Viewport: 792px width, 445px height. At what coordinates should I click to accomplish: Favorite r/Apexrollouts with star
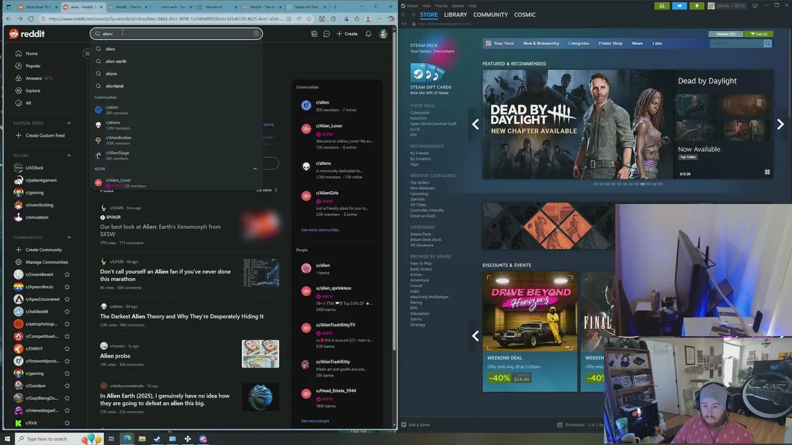(x=67, y=287)
